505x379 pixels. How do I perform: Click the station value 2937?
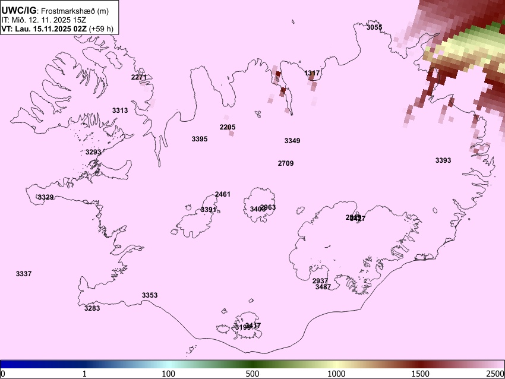(x=320, y=281)
